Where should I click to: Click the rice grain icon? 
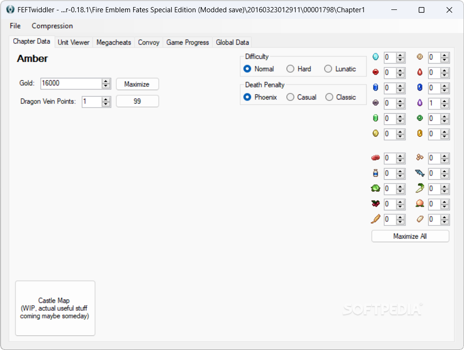[x=420, y=219]
